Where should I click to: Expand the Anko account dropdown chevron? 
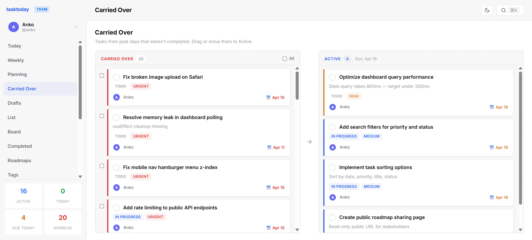click(76, 27)
